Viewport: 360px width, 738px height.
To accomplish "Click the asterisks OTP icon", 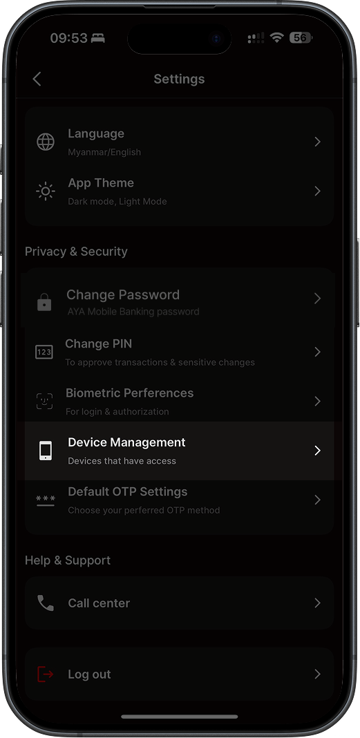I will 46,500.
